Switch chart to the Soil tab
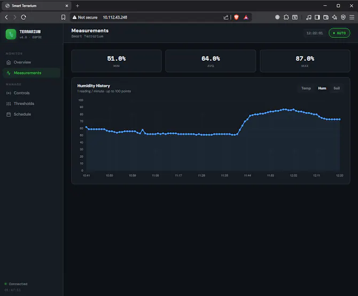The image size is (358, 296). tap(337, 88)
